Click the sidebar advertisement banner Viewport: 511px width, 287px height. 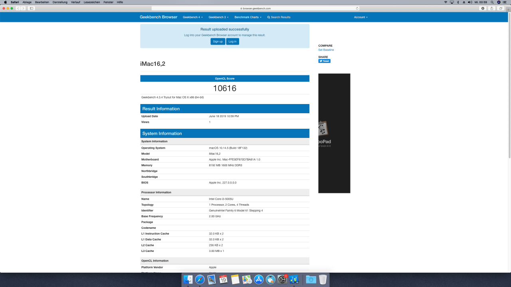tap(334, 133)
